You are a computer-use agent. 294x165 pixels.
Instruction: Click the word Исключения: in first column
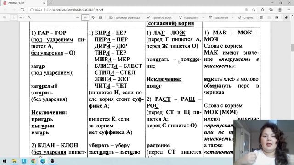pos(49,112)
